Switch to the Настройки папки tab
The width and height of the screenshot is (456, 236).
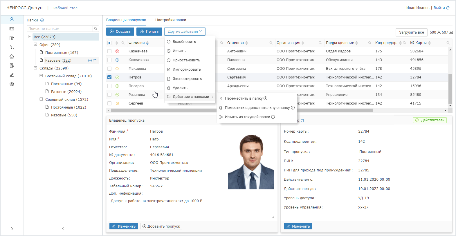click(170, 20)
